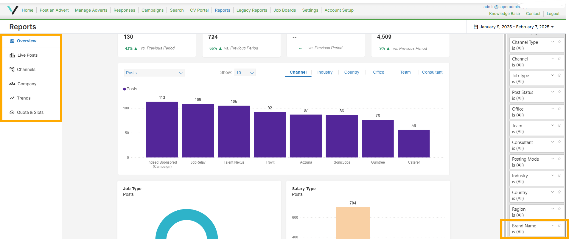The height and width of the screenshot is (239, 569).
Task: Log out using the Logout link
Action: pyautogui.click(x=553, y=14)
